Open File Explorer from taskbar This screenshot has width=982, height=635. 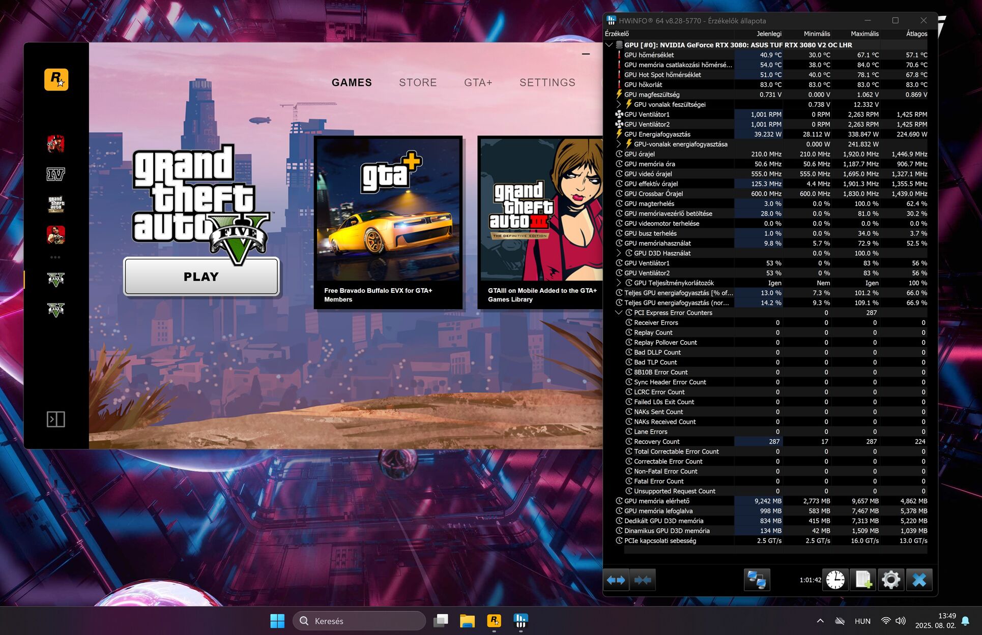(467, 621)
